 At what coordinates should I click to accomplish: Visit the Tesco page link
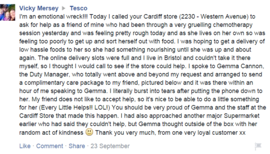point(79,8)
